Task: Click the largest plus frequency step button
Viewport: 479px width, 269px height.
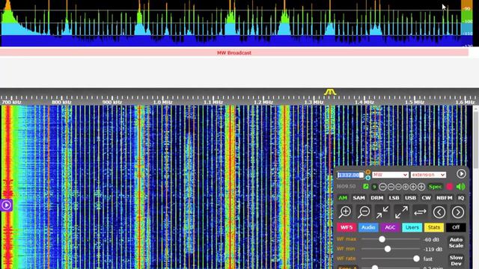Action: (421, 187)
